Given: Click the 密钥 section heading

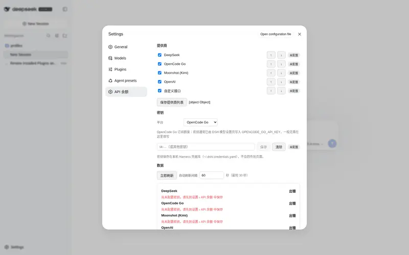Looking at the screenshot, I should click(160, 113).
